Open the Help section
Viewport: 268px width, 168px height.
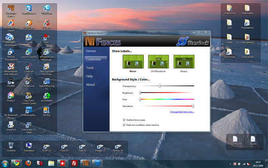pyautogui.click(x=89, y=76)
